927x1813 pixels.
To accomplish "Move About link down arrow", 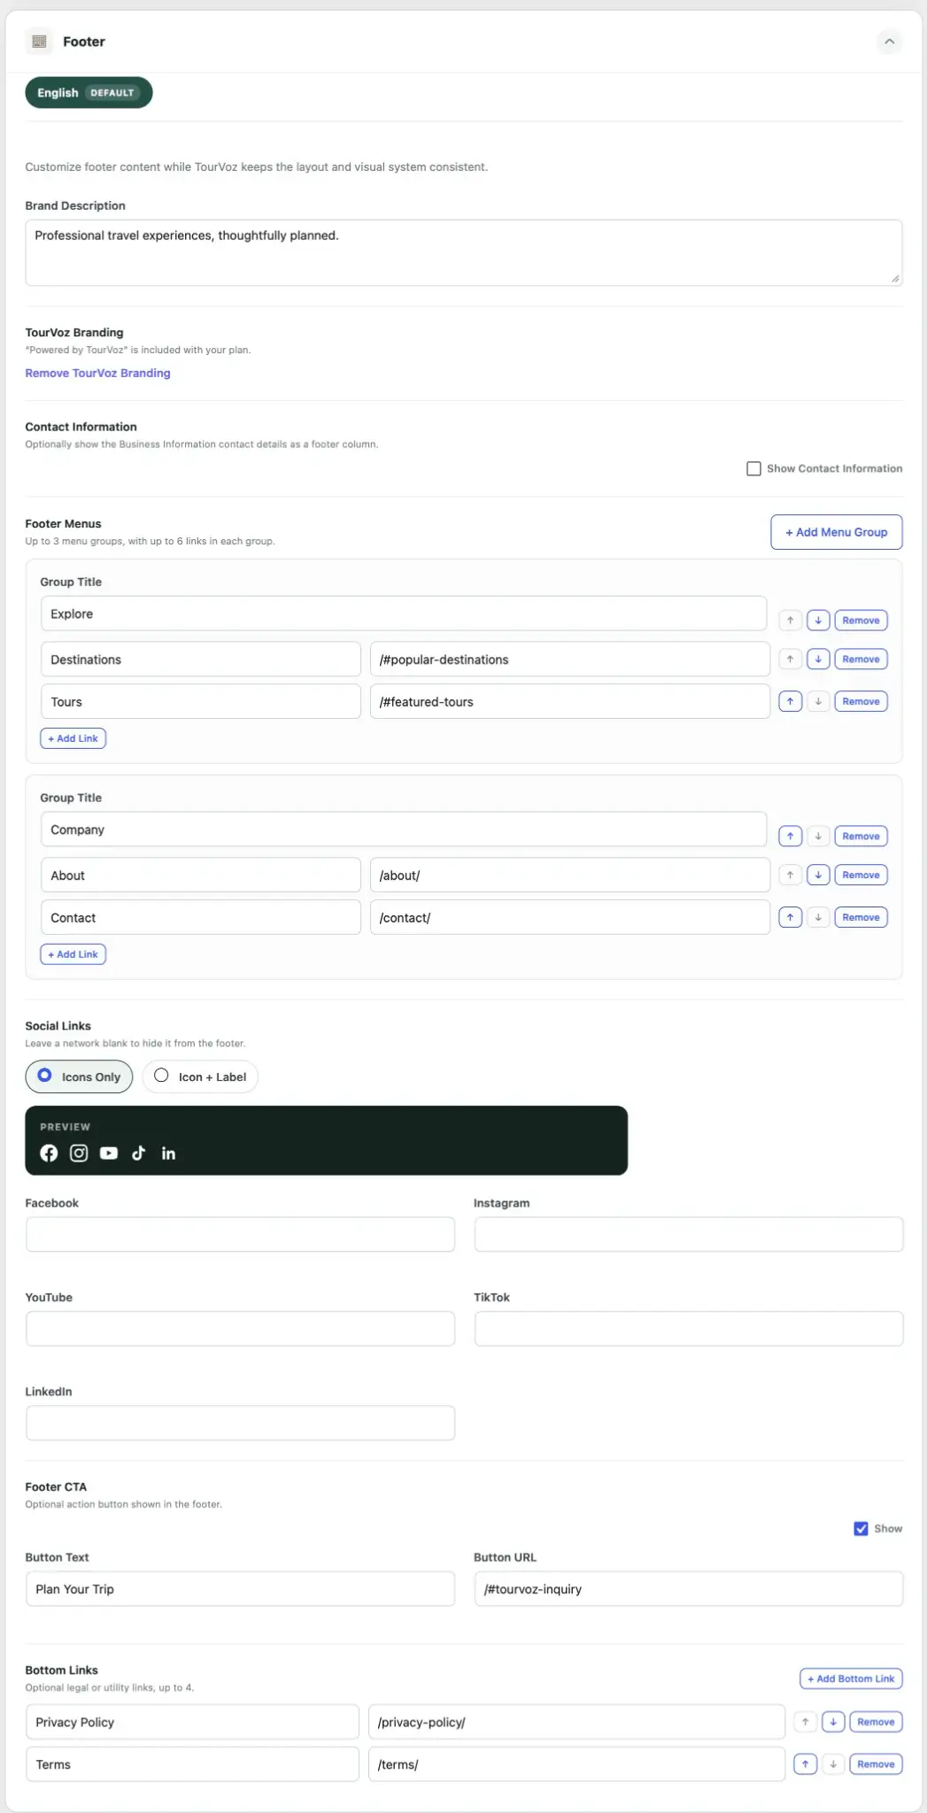I will [x=818, y=876].
